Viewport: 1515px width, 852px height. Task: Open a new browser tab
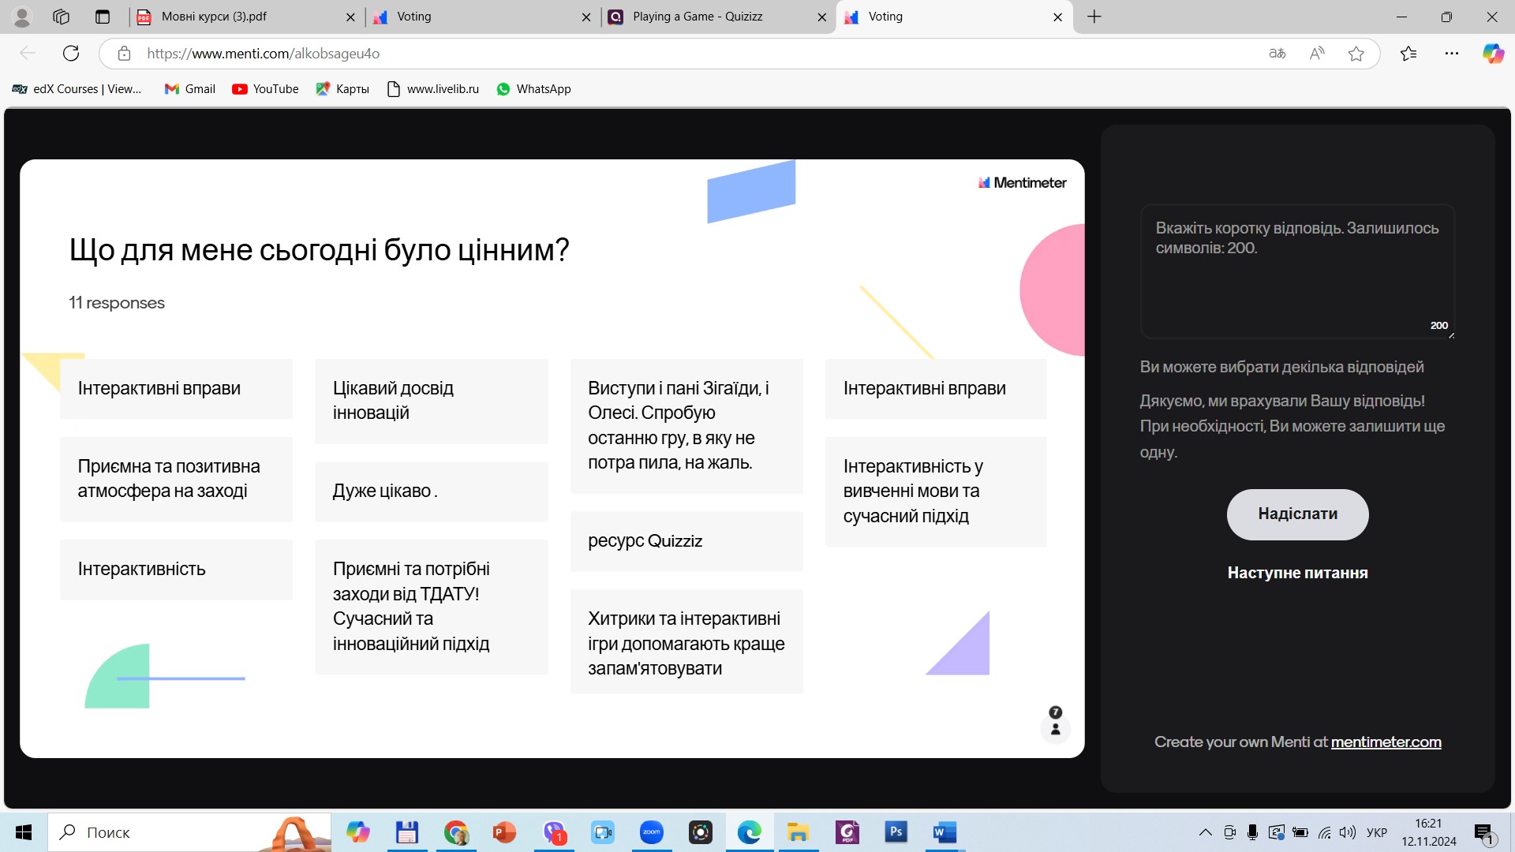click(x=1094, y=17)
